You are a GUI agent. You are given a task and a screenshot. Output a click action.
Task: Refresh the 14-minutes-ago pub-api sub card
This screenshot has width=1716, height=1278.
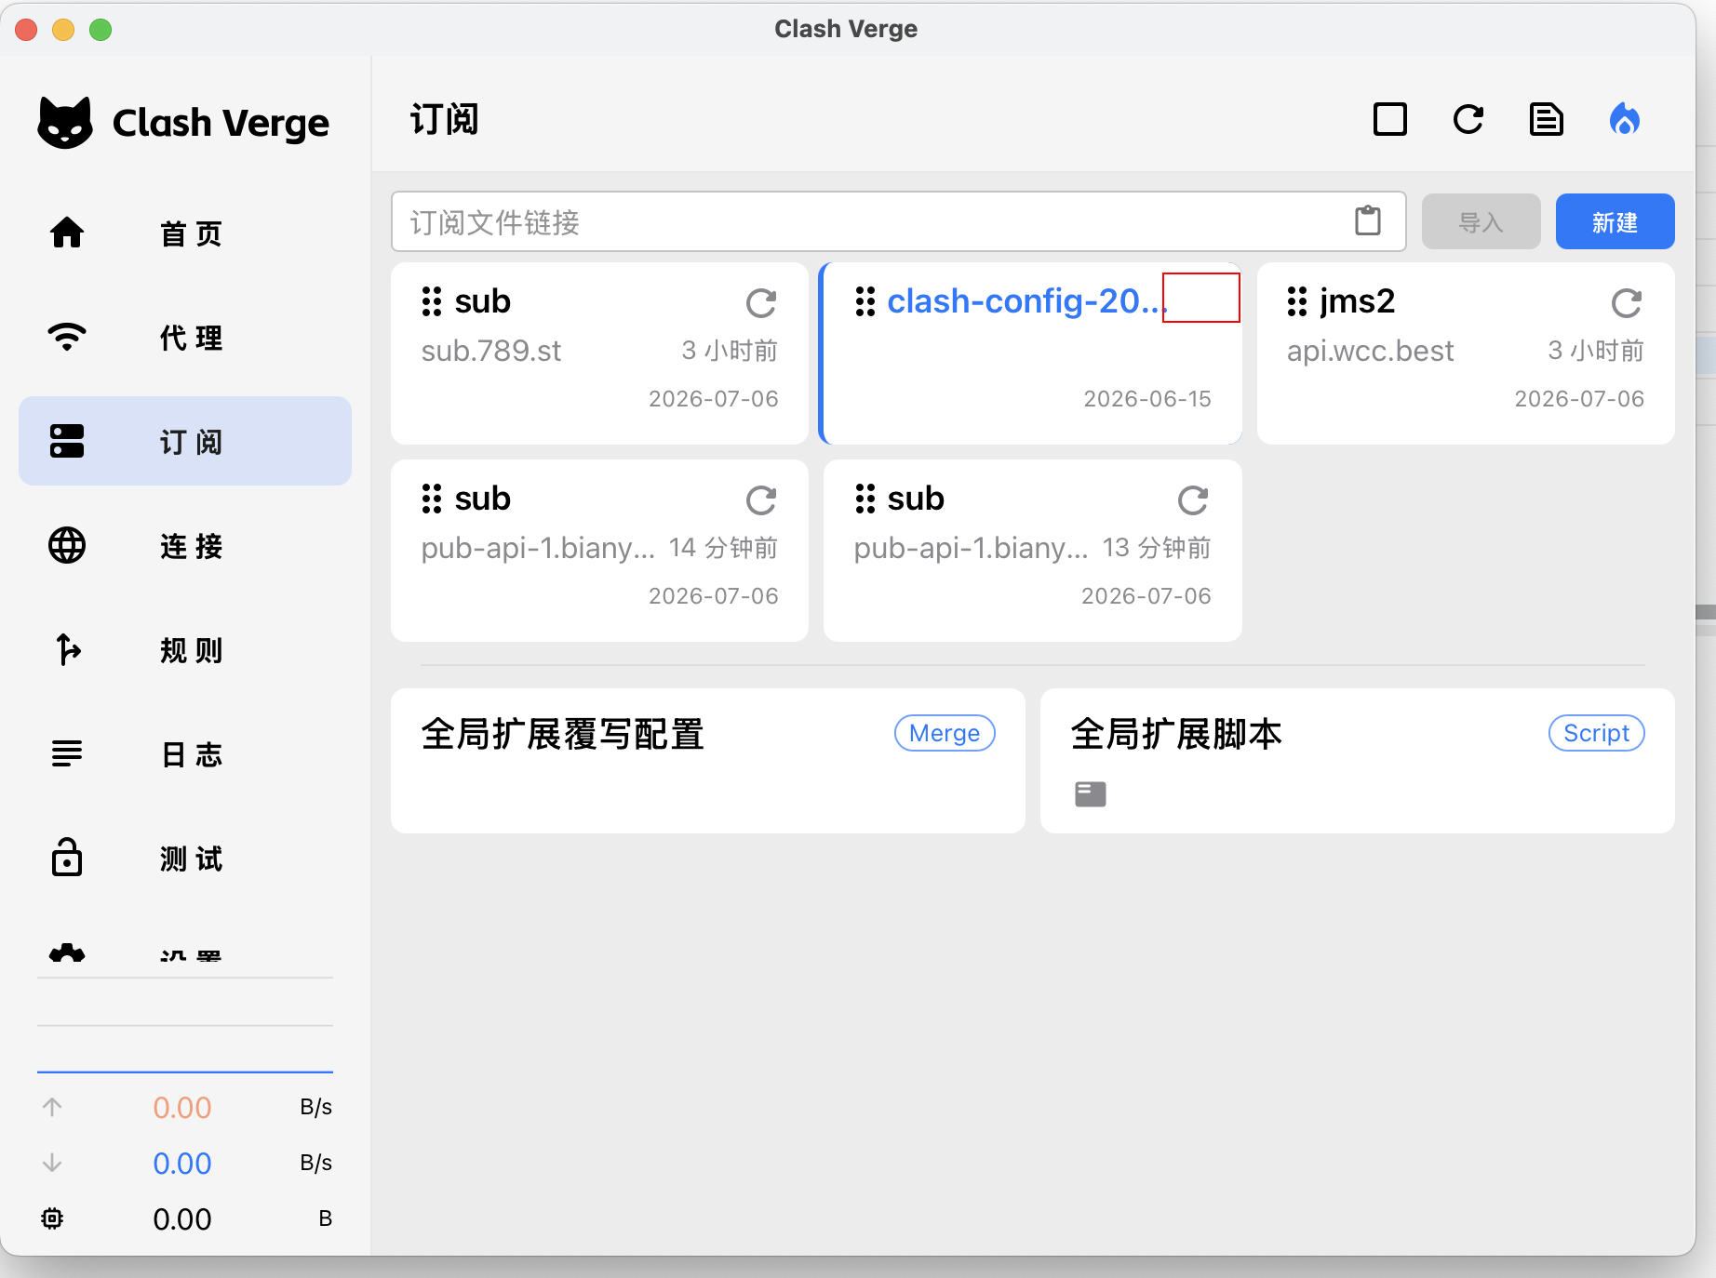coord(760,499)
